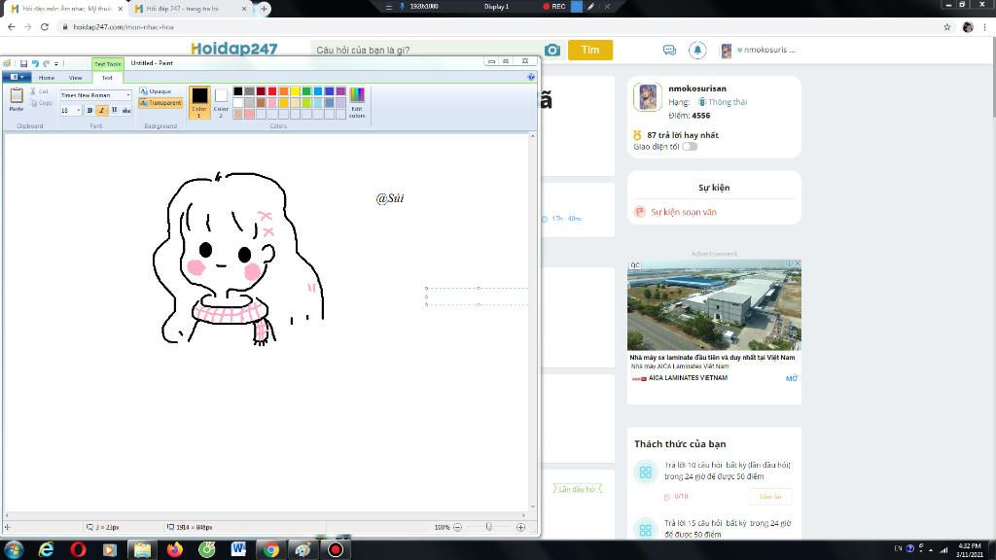Bookmark this page with the star icon
Viewport: 996px width, 560px height.
[x=947, y=27]
